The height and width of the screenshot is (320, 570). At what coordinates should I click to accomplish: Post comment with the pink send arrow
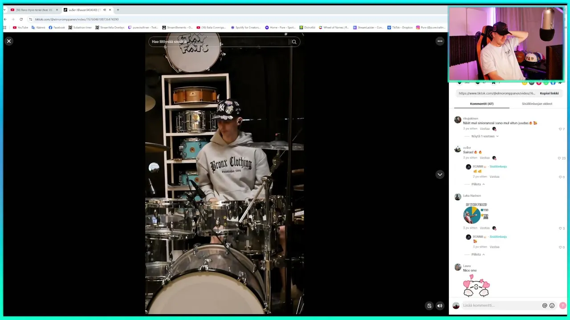(x=562, y=305)
